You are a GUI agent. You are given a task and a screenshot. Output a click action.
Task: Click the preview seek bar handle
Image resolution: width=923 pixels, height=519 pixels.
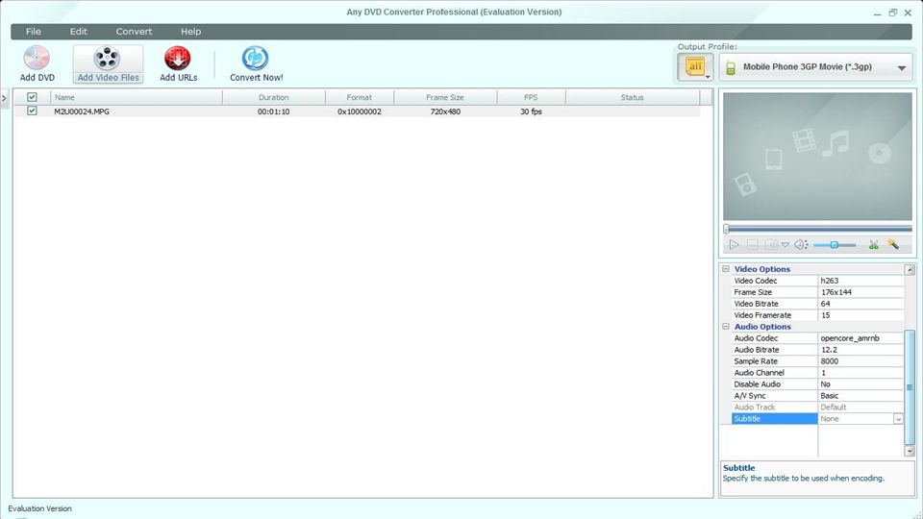click(727, 229)
